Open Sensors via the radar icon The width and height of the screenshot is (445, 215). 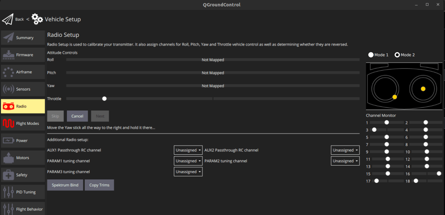8,89
